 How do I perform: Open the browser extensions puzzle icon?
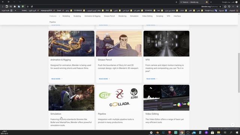[15, 7]
